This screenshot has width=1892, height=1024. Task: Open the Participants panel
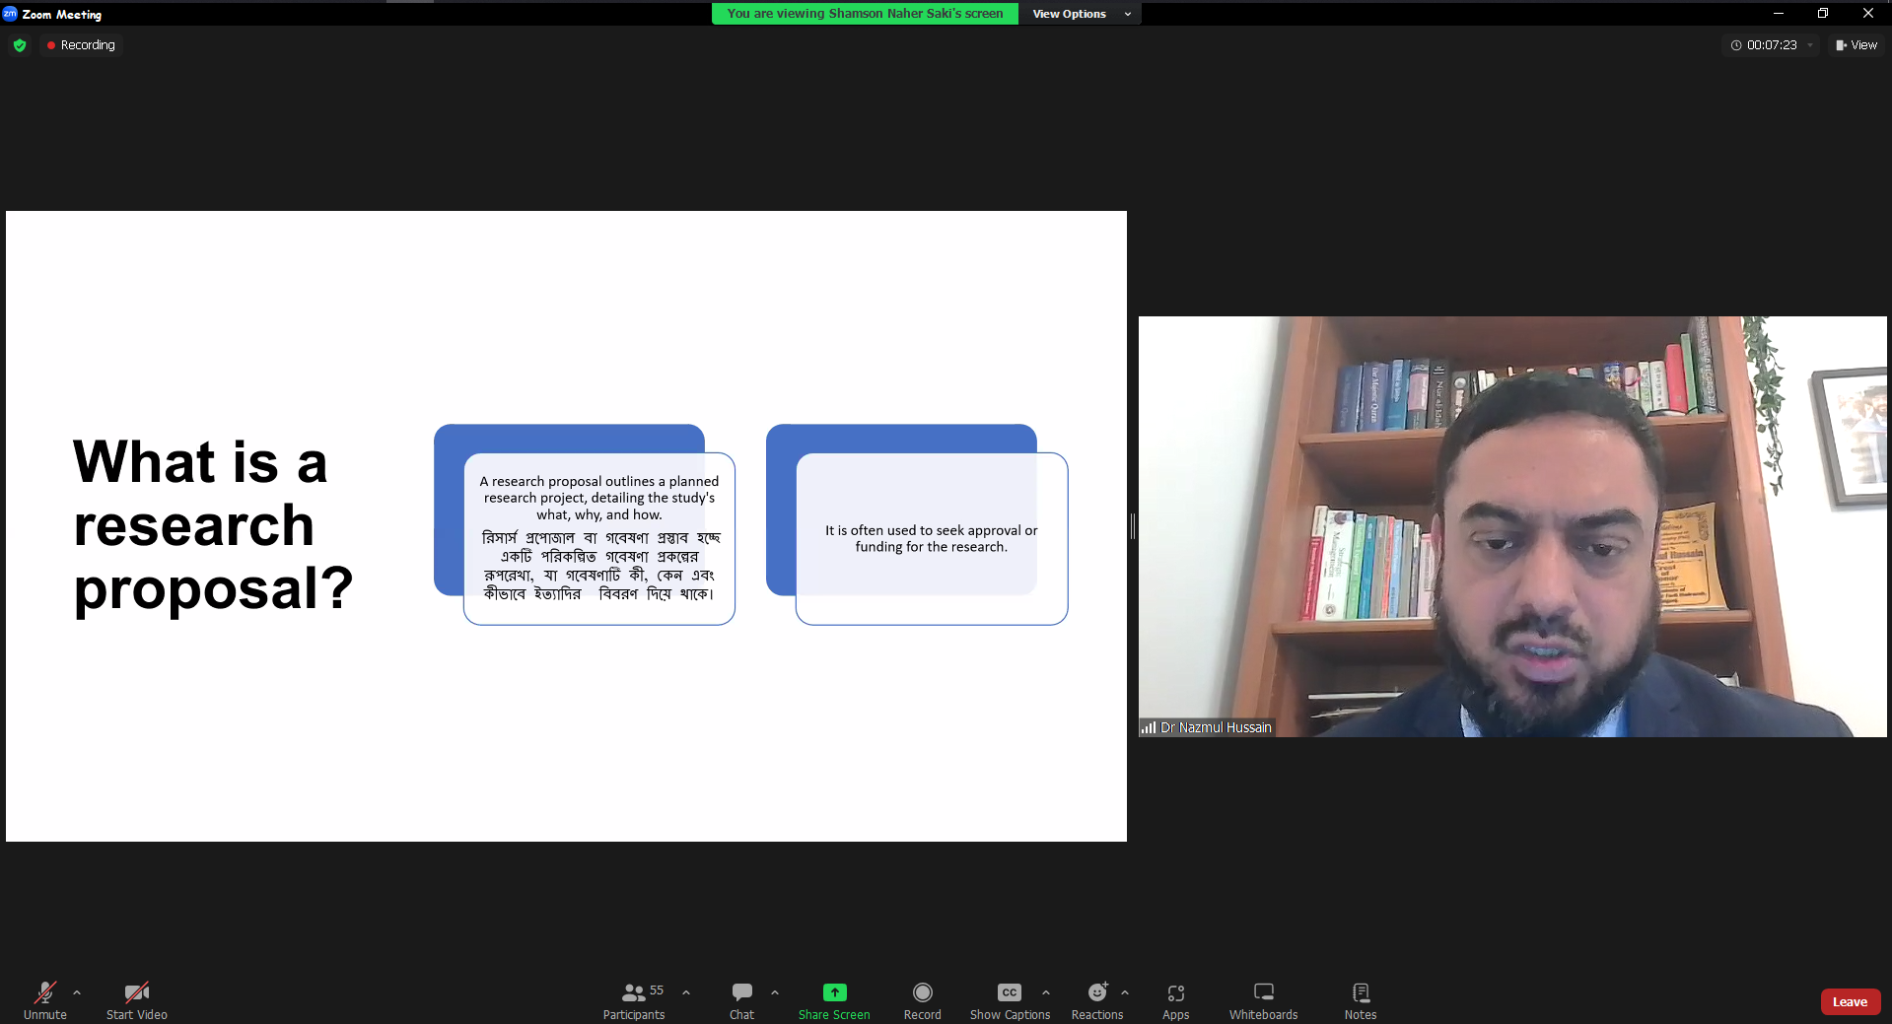coord(634,999)
